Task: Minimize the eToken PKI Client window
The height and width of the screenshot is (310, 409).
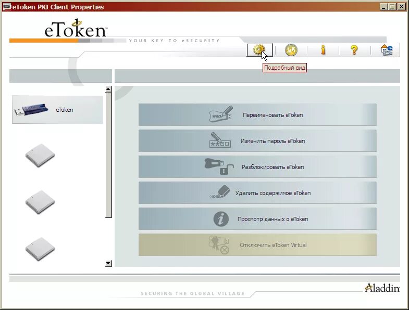Action: pos(383,7)
